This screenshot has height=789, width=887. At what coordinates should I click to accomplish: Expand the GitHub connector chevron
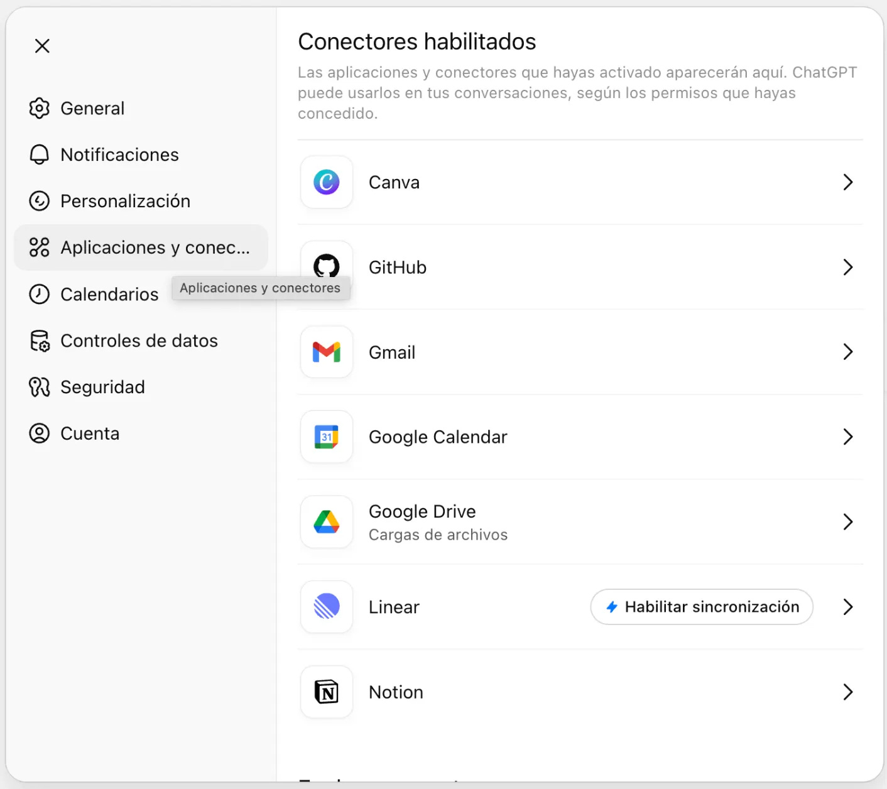[x=848, y=267]
